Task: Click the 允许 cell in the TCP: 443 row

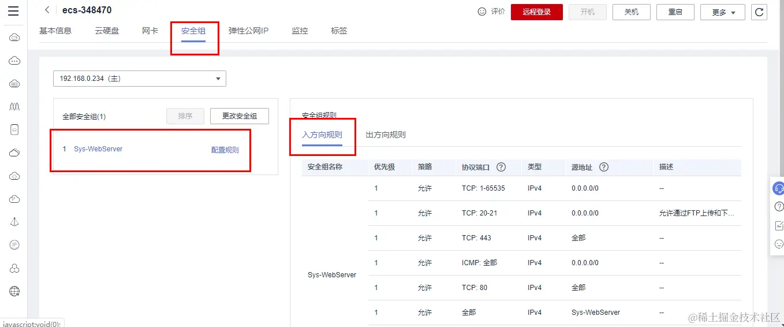Action: [425, 238]
